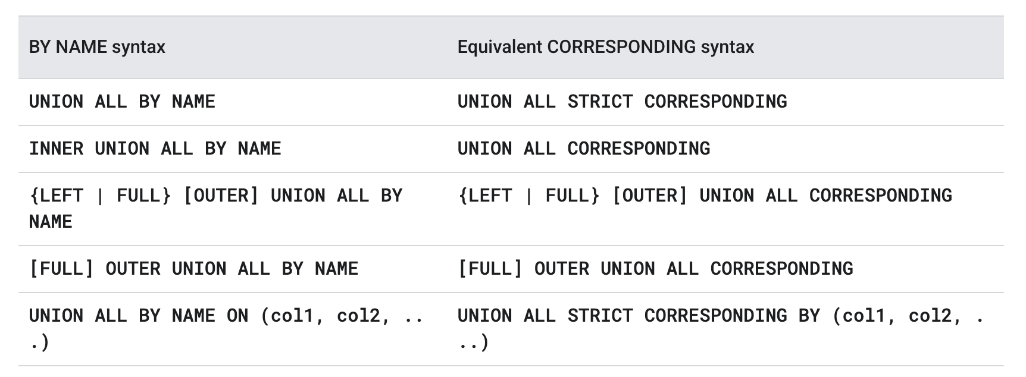The width and height of the screenshot is (1026, 377).
Task: Click "BY" right after STRICT CORRESPONDING
Action: [x=809, y=316]
